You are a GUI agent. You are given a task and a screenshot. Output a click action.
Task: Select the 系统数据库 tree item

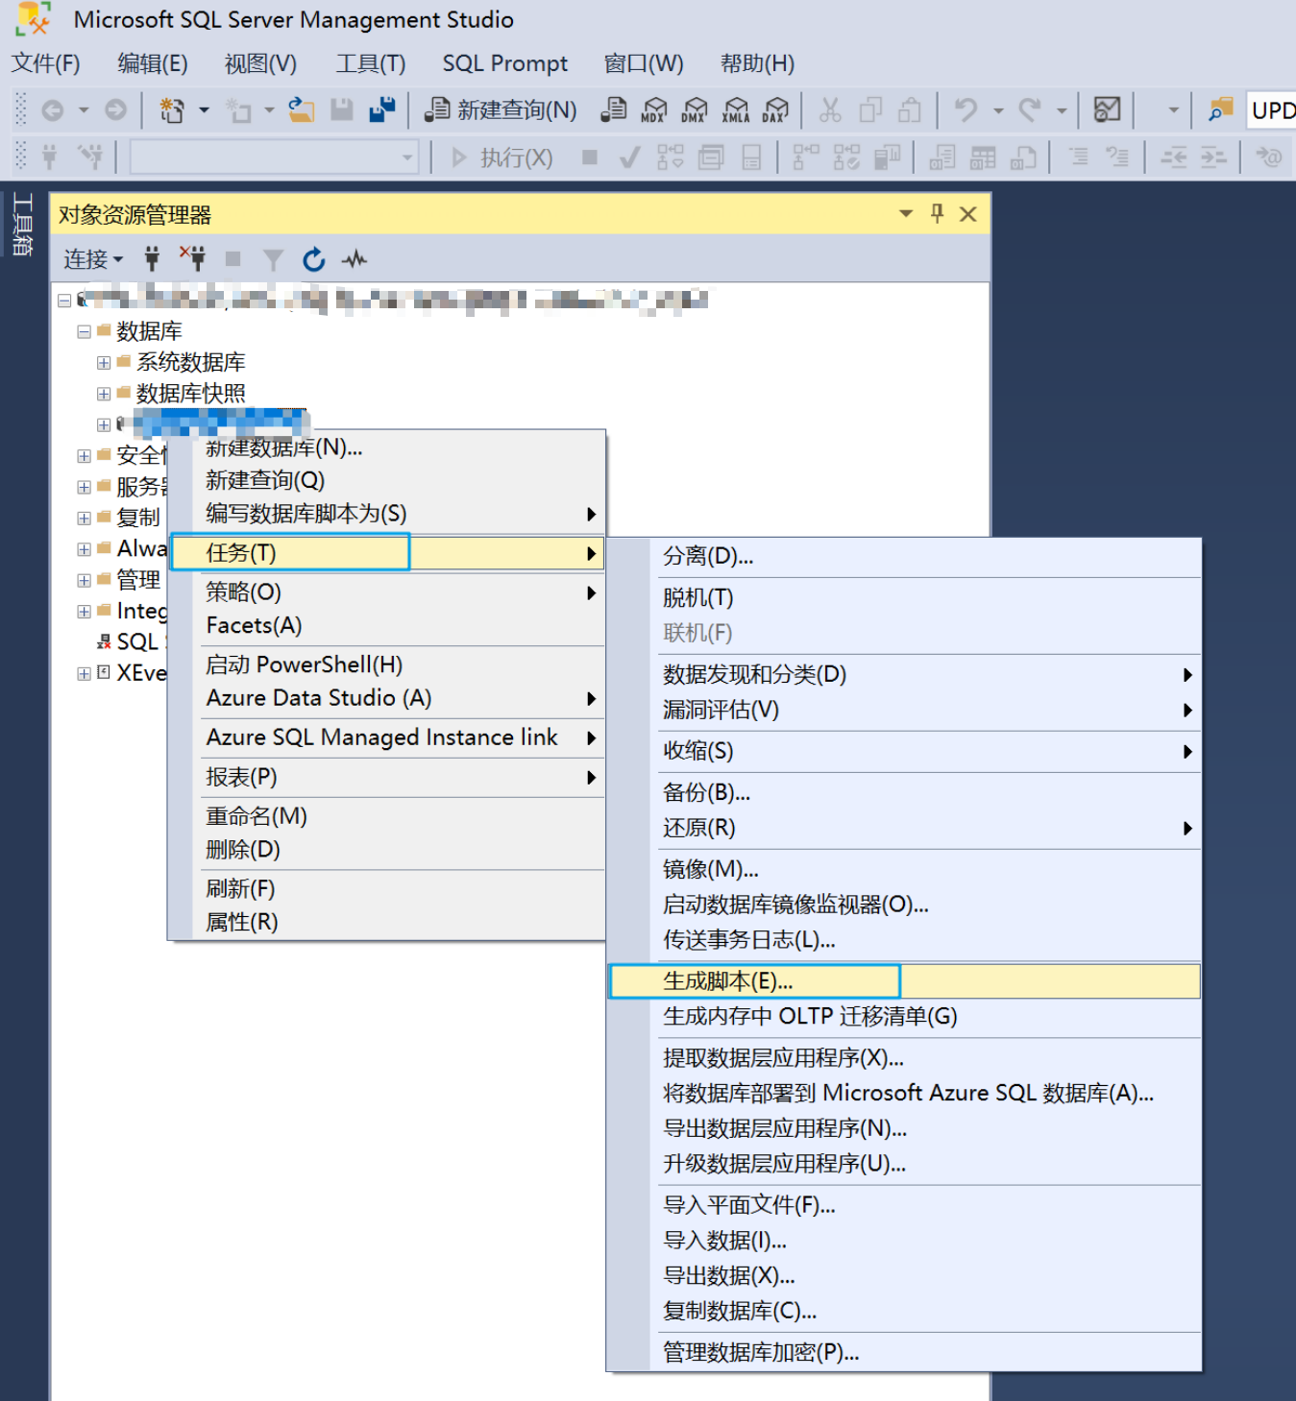coord(191,362)
